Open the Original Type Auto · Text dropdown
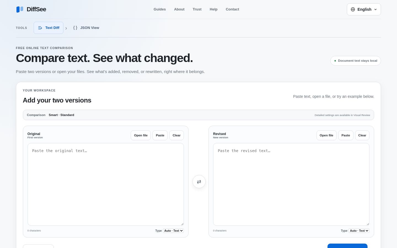 [x=173, y=231]
